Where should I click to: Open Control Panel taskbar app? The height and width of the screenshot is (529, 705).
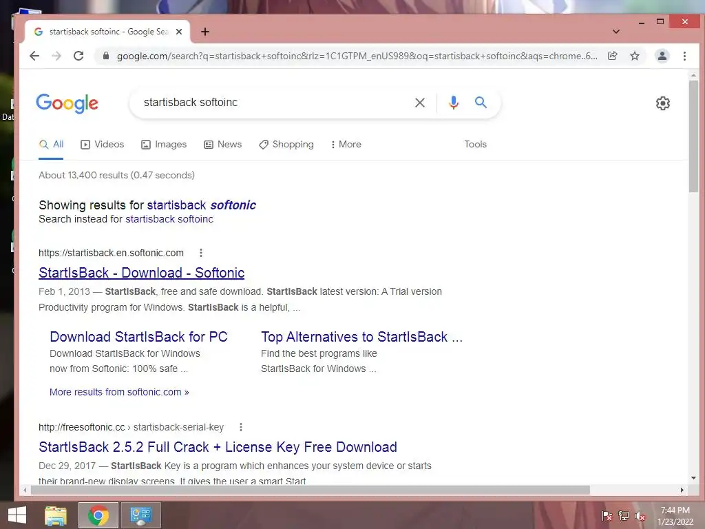click(x=141, y=515)
